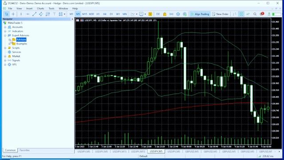Open the Tools menu
The width and height of the screenshot is (284, 160).
(51, 8)
